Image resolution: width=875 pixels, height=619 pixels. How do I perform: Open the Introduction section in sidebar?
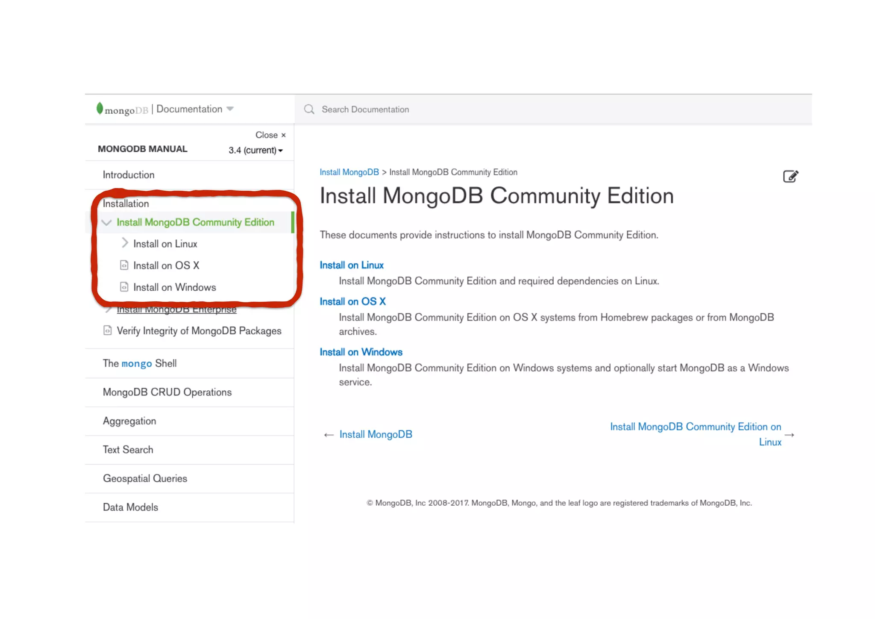[129, 175]
